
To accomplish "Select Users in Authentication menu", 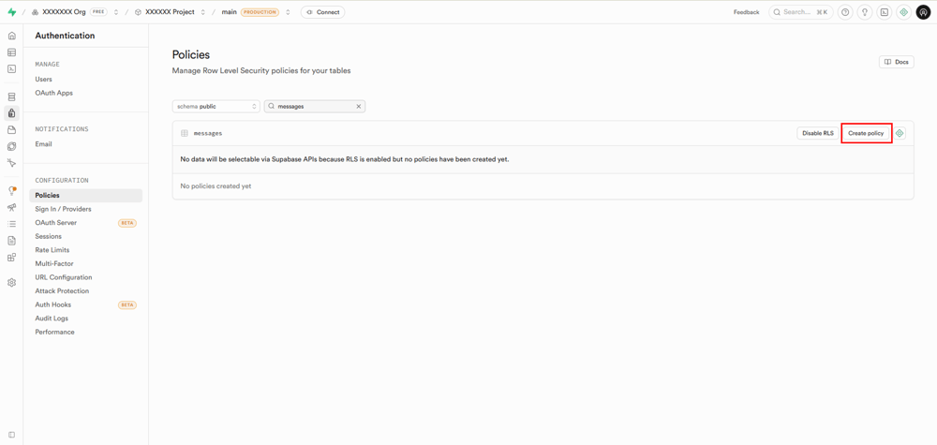I will [x=44, y=80].
